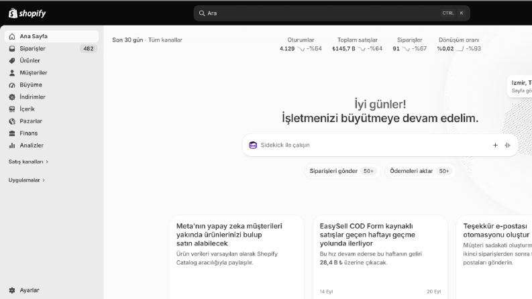Viewport: 532px width, 299px height.
Task: Open the Teşekkür e-postası otomasyonu card
Action: tap(494, 257)
